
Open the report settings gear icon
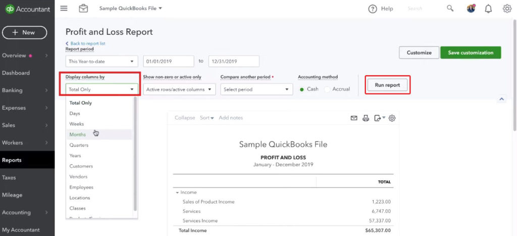click(x=392, y=118)
